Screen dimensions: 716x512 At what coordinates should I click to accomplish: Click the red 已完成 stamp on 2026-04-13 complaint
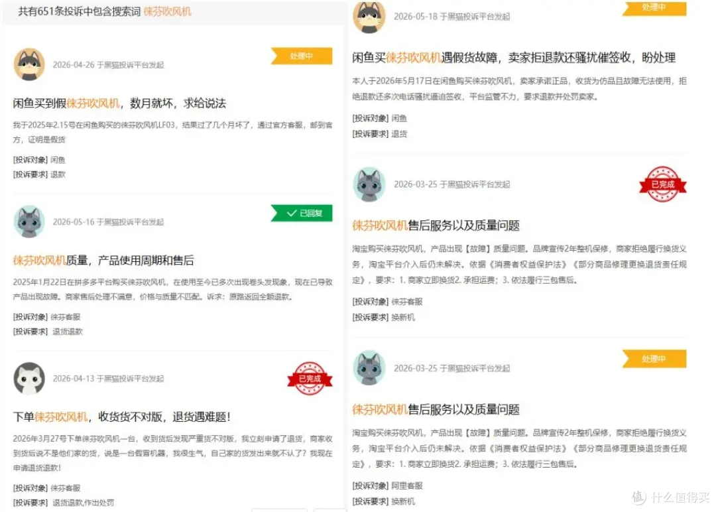click(310, 379)
